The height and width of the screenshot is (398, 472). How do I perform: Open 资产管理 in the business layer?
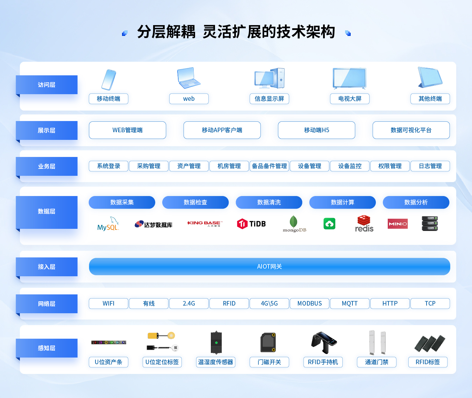189,166
